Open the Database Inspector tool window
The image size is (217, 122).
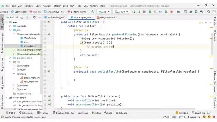pyautogui.click(x=63, y=113)
